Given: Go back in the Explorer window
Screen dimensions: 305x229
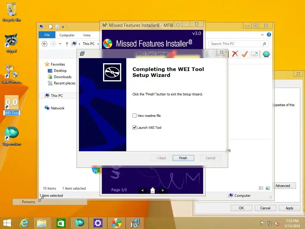Looking at the screenshot, I should coord(45,44).
